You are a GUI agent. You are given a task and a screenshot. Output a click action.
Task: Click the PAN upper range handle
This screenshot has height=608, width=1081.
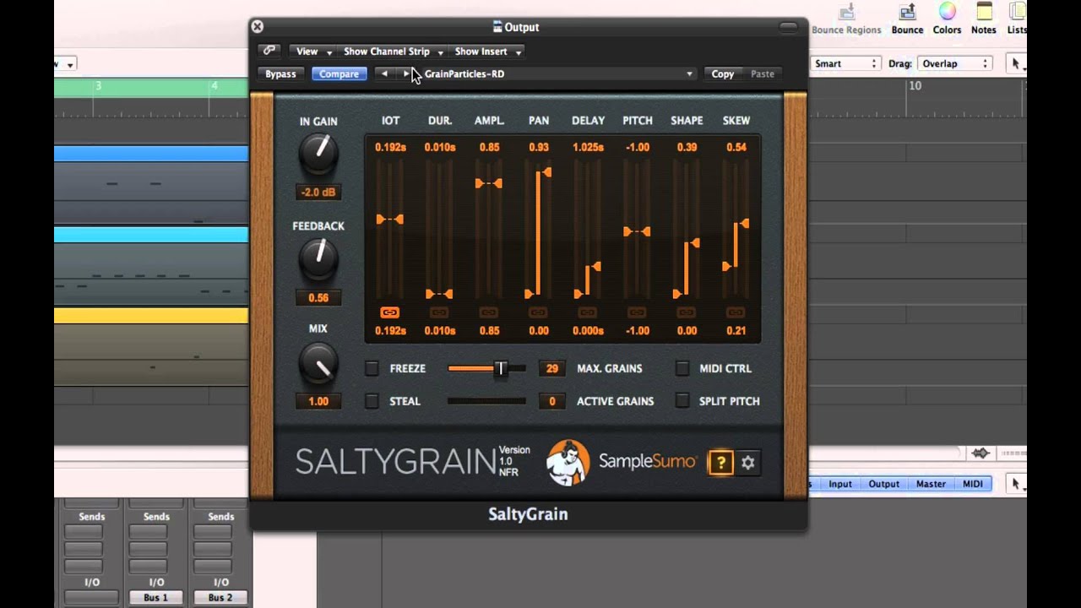pos(547,172)
